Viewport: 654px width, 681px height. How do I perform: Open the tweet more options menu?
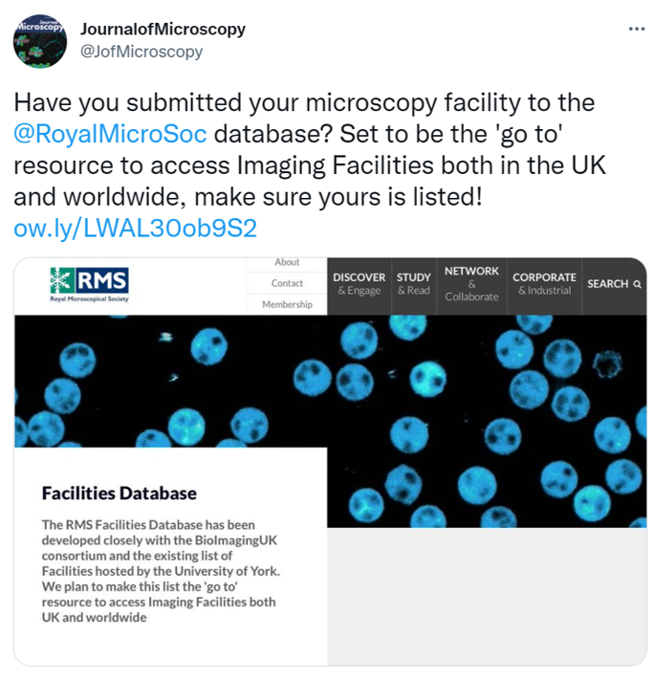(x=636, y=28)
